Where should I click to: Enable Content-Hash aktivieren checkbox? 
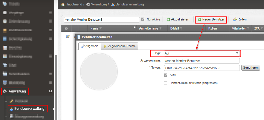pos(166,83)
